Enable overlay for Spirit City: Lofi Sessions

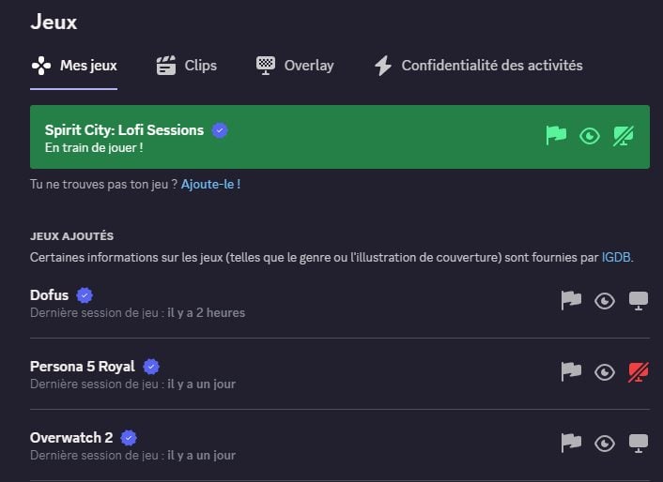tap(624, 136)
